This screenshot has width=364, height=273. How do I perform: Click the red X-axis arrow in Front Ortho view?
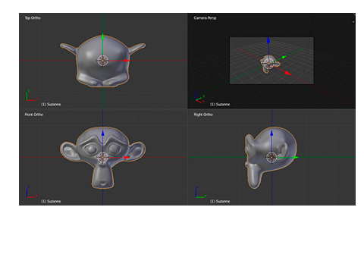pyautogui.click(x=127, y=157)
